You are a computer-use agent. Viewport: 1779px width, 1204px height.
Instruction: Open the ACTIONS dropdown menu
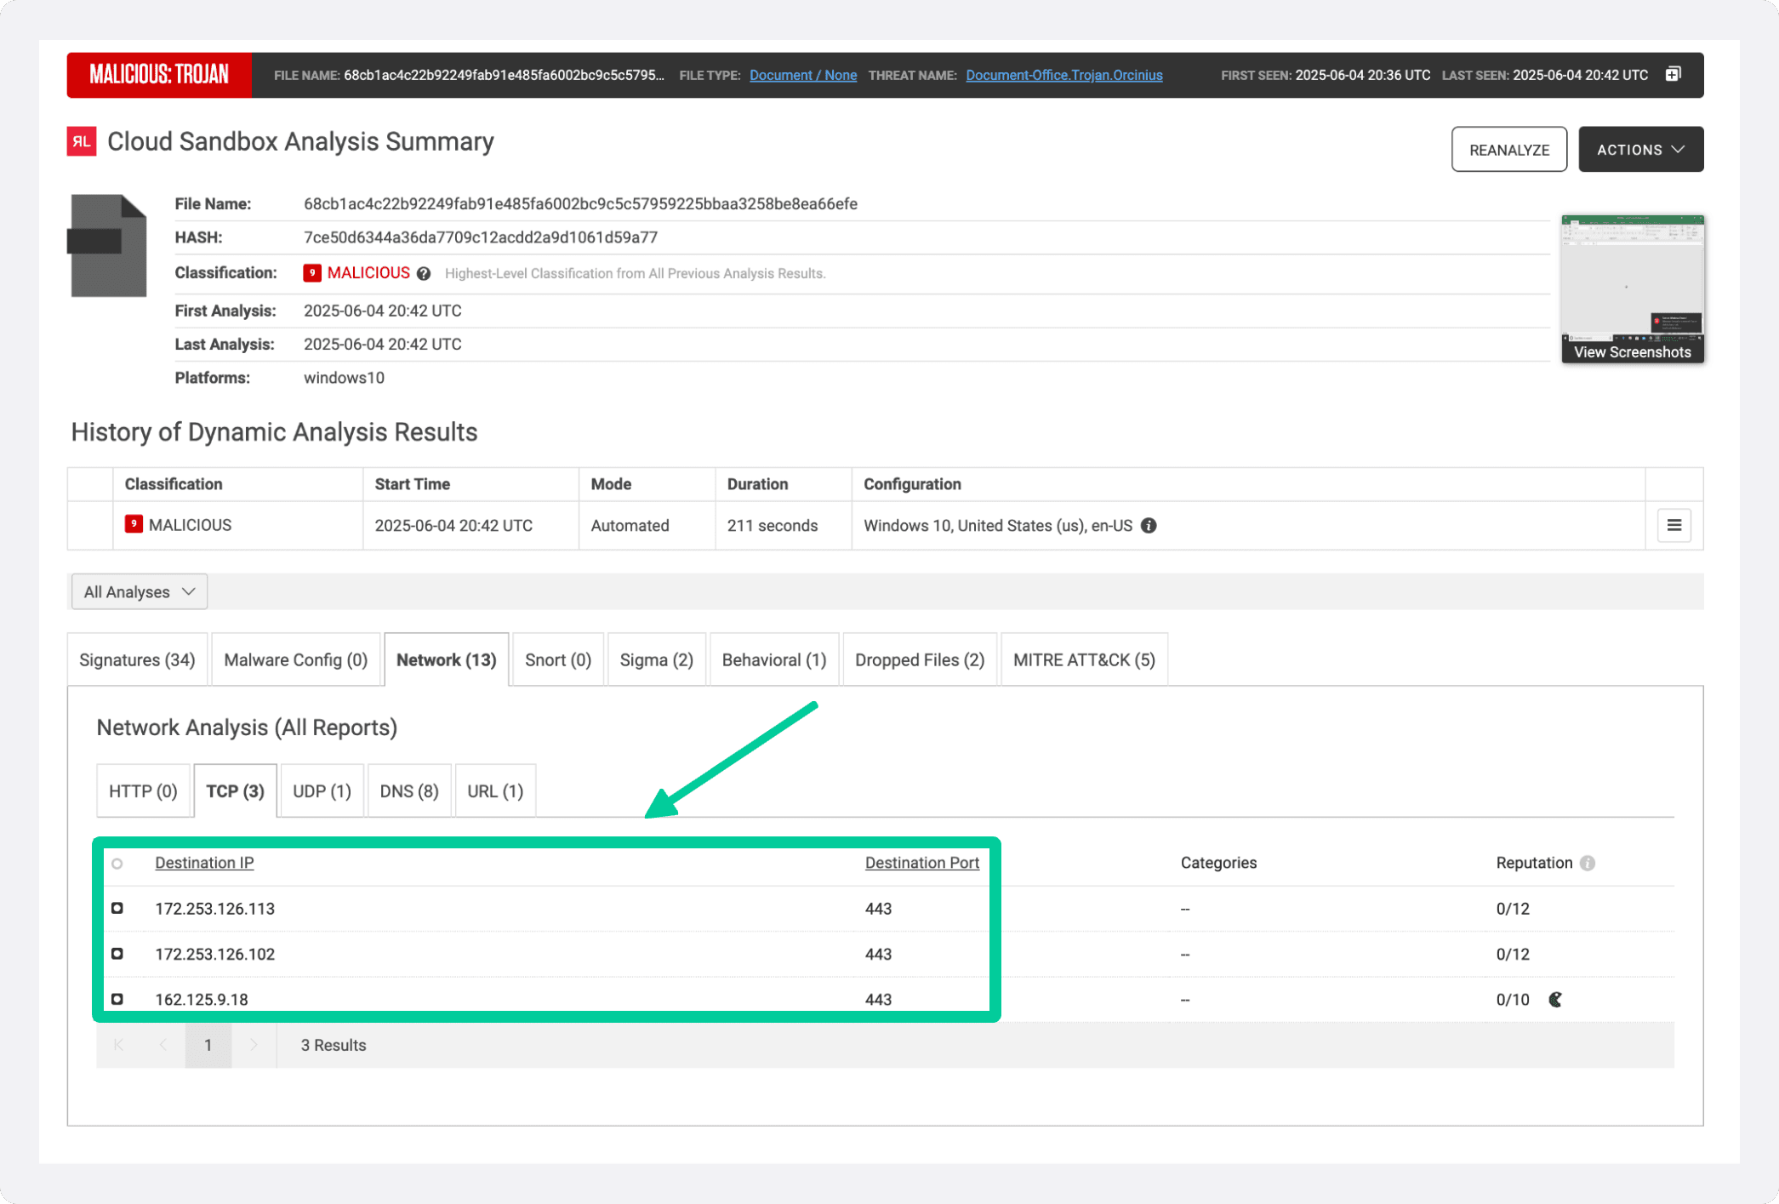1639,149
